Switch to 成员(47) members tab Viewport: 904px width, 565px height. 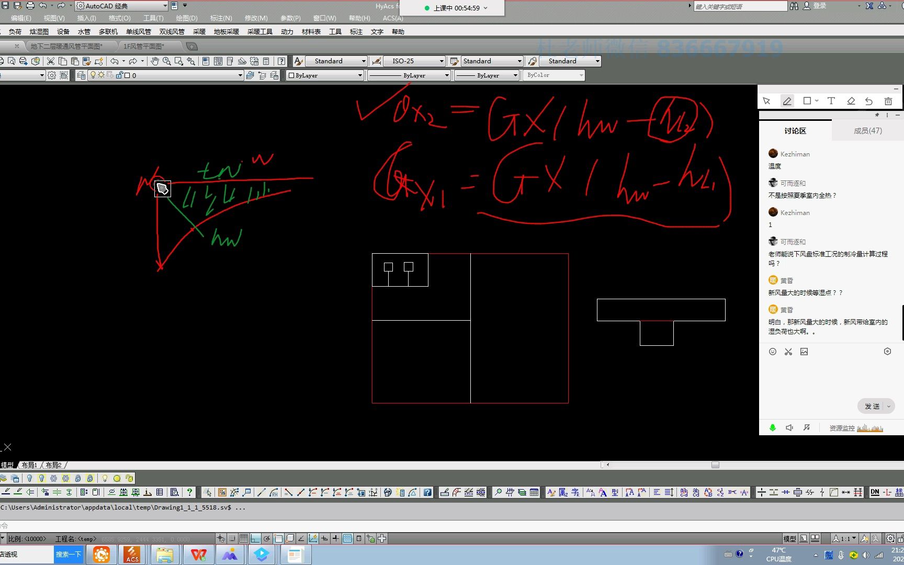pyautogui.click(x=867, y=131)
